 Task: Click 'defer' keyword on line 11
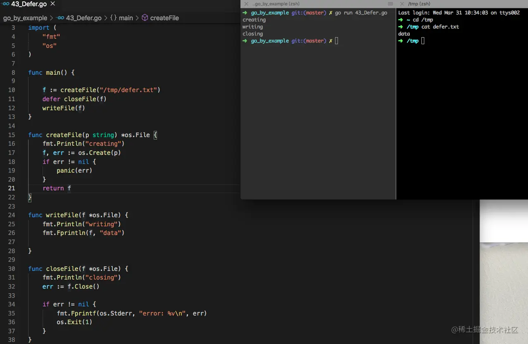coord(51,99)
